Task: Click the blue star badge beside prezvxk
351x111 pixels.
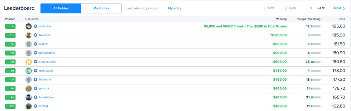Action: click(x=35, y=89)
